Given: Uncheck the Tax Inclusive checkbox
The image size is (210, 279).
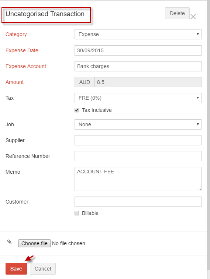Looking at the screenshot, I should tap(77, 110).
